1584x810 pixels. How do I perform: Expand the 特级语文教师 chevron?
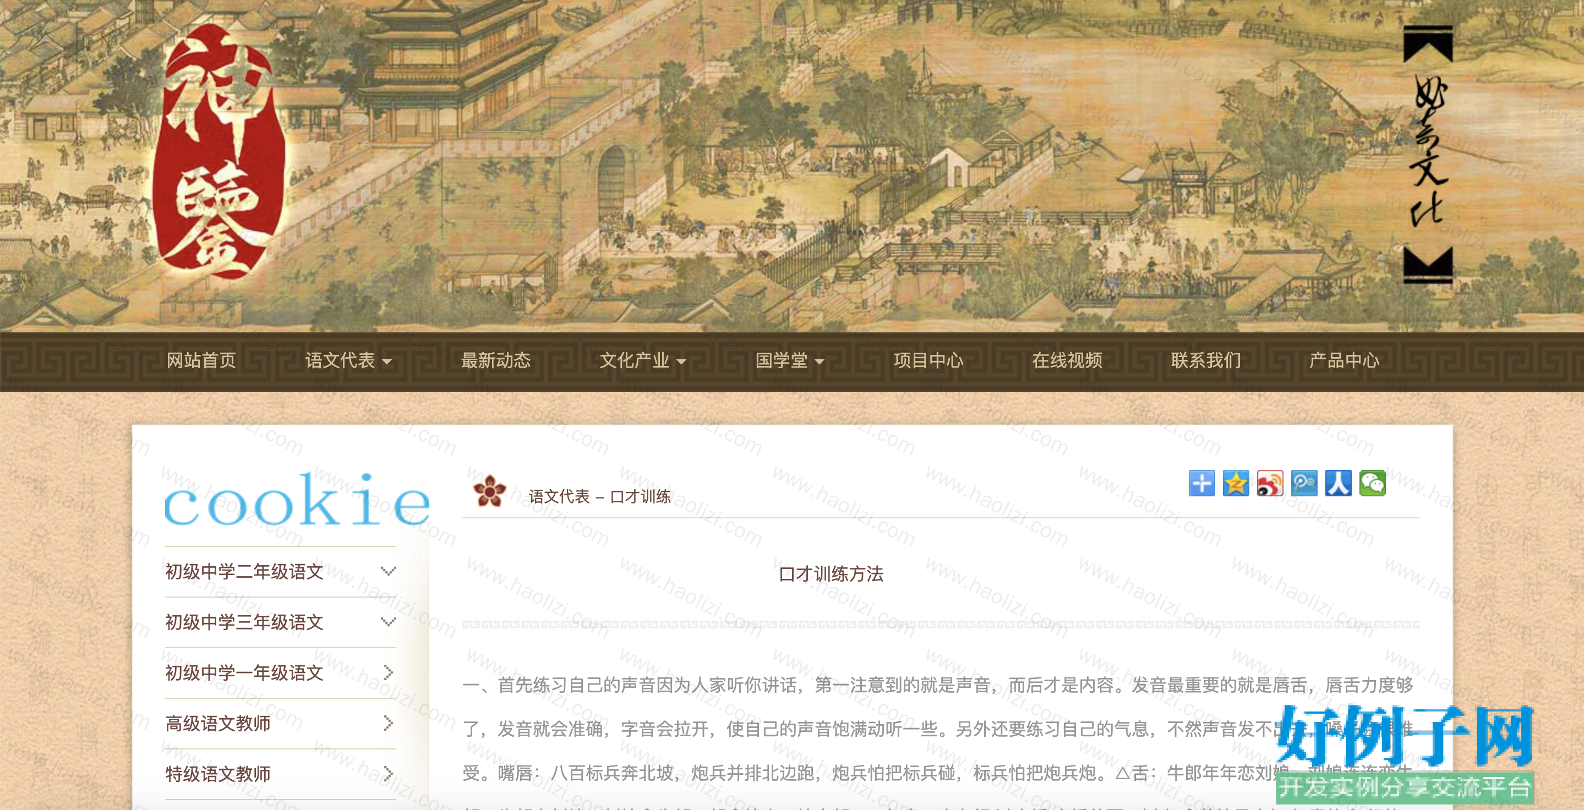pos(388,774)
